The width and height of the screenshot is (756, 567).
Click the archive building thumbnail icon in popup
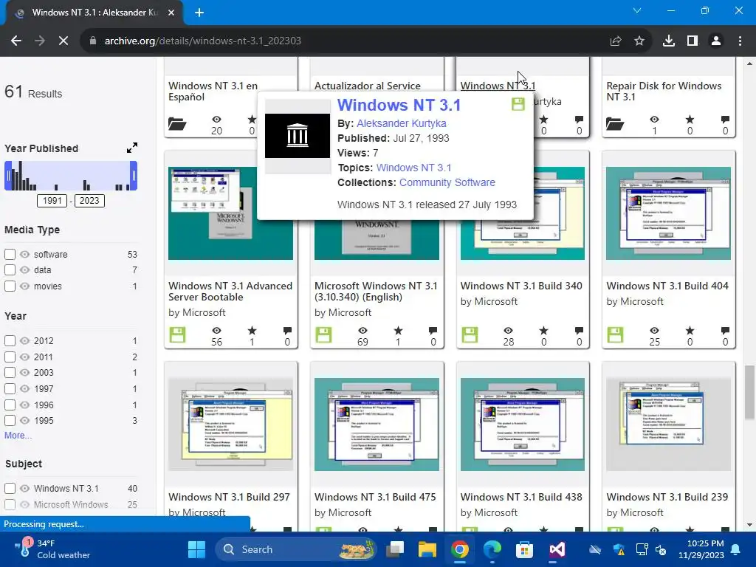298,136
